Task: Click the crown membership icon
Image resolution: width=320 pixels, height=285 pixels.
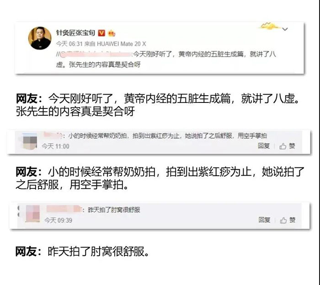Action: coord(112,33)
